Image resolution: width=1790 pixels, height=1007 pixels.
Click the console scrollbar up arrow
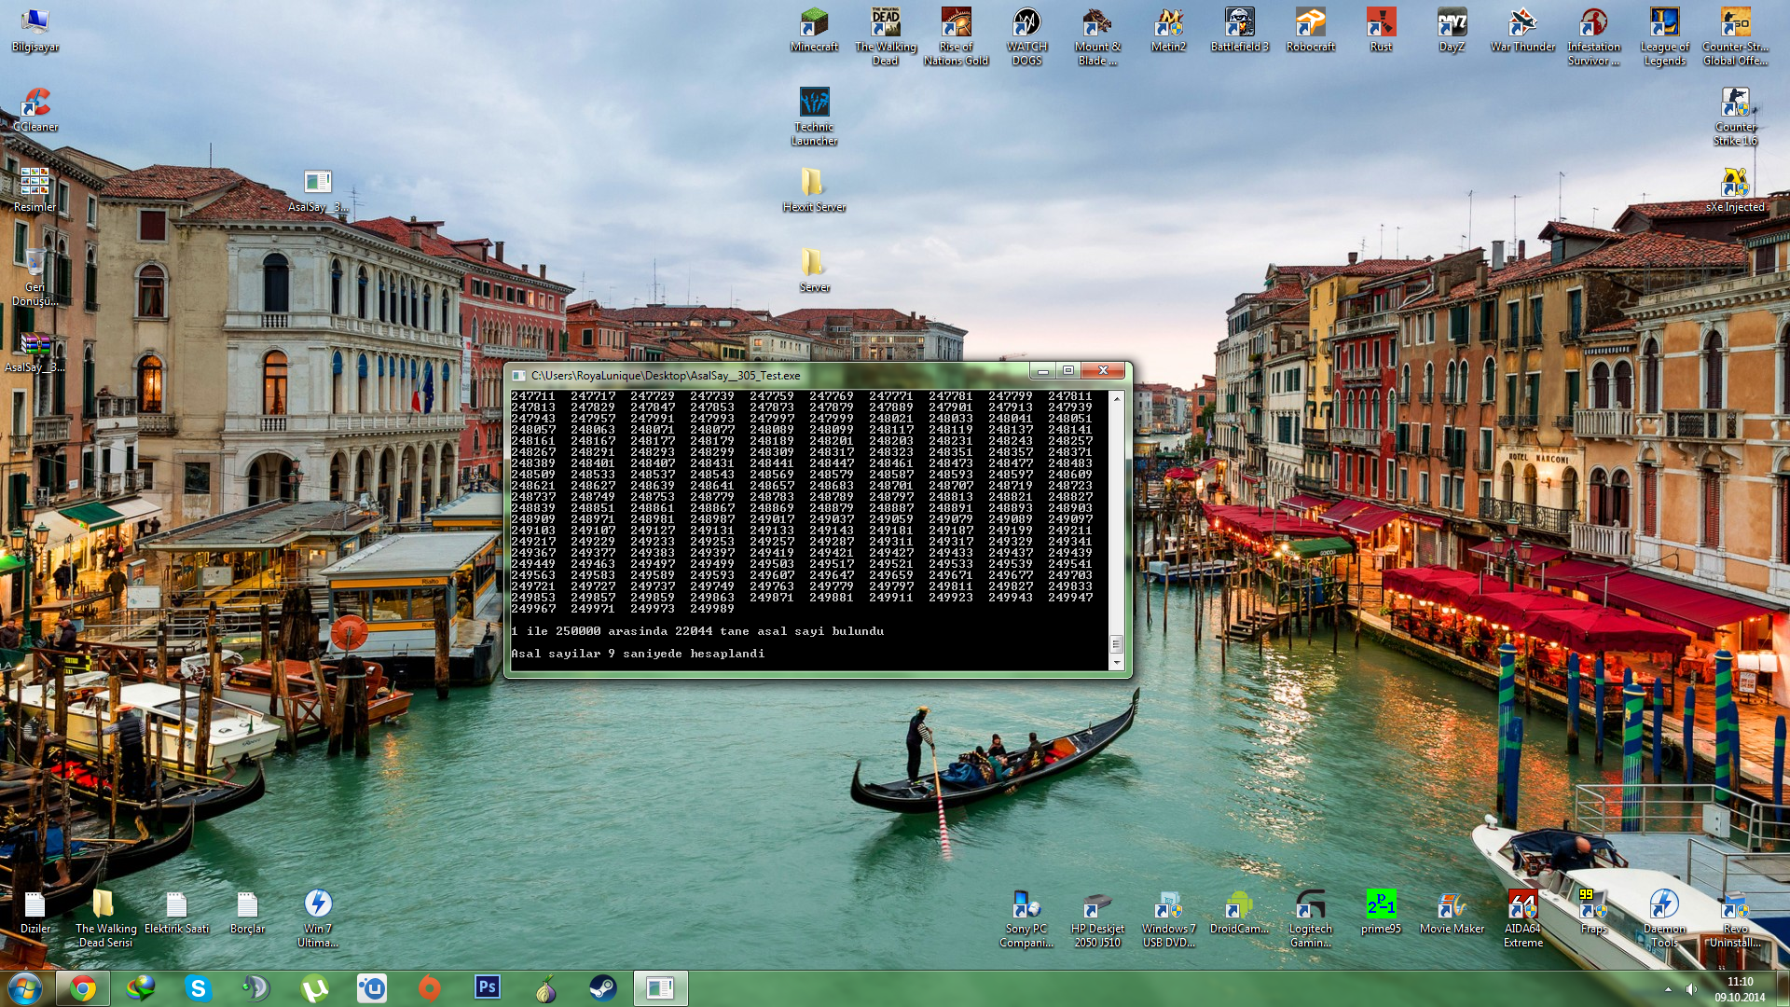pos(1117,398)
